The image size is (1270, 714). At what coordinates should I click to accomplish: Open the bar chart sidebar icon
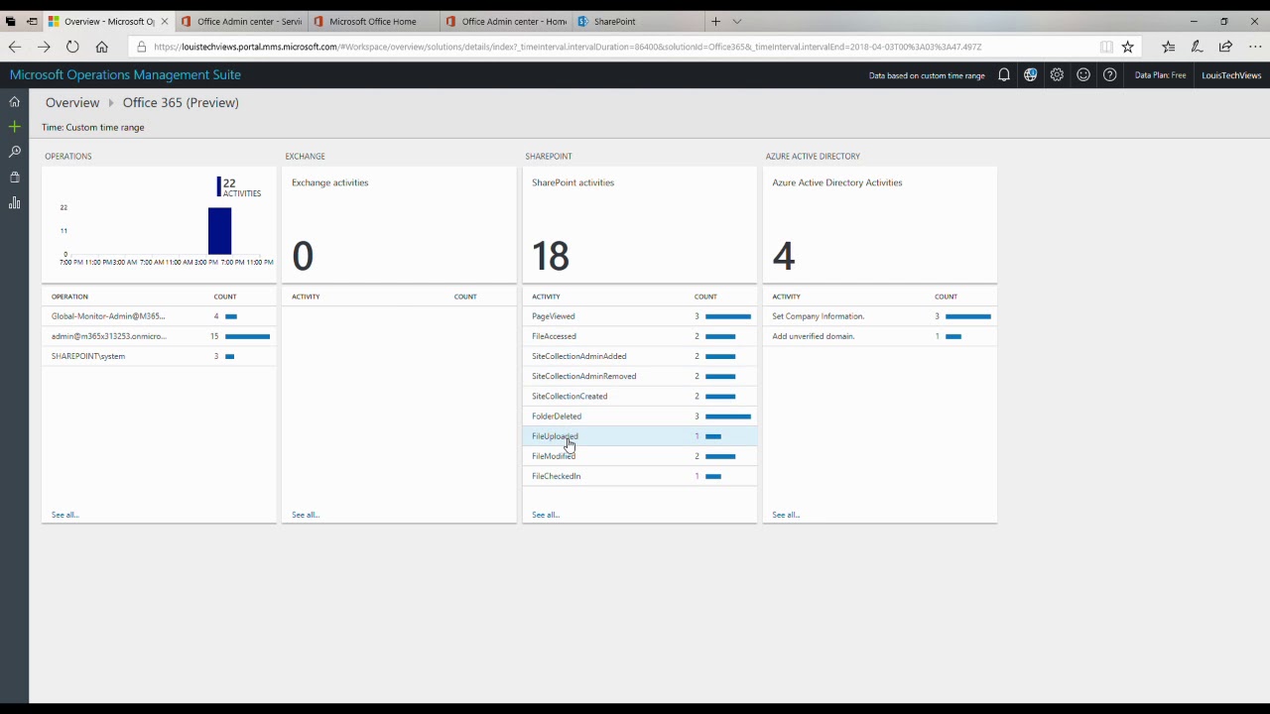[x=14, y=202]
